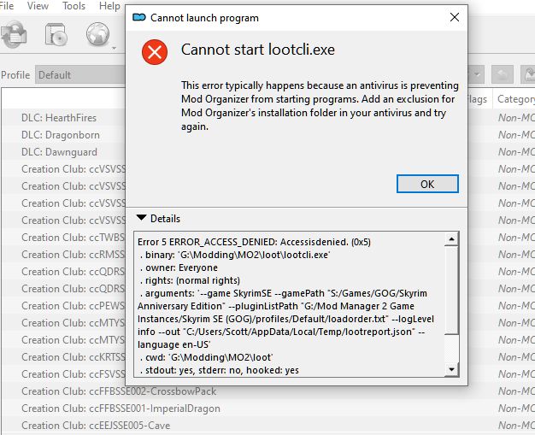Open the Nexus globe toolbar icon
The width and height of the screenshot is (535, 435).
tap(97, 34)
